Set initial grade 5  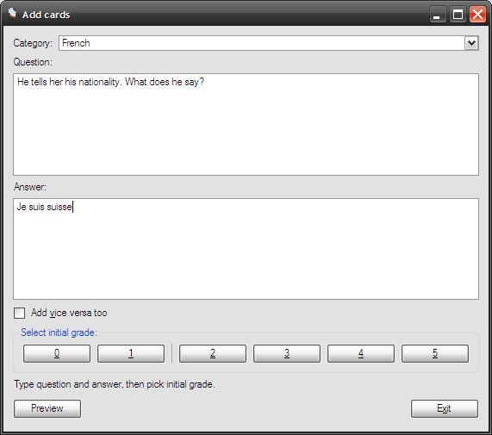tap(435, 353)
